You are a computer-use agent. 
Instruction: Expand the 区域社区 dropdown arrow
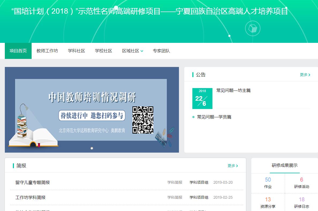click(142, 51)
